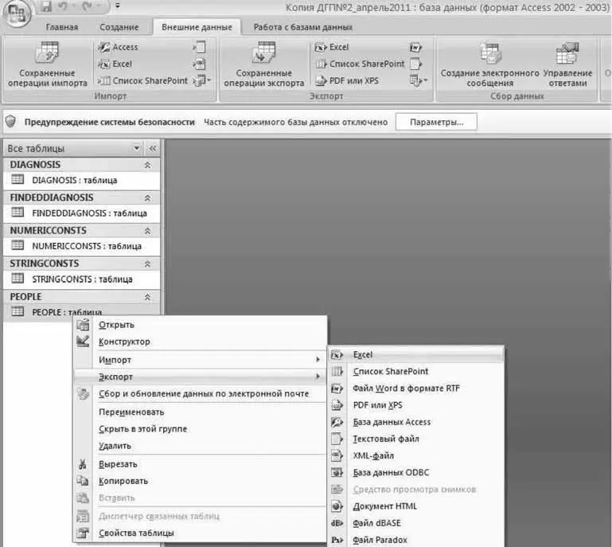Select NUMERICCONSTS : таблица item
This screenshot has height=547, width=612.
click(82, 246)
